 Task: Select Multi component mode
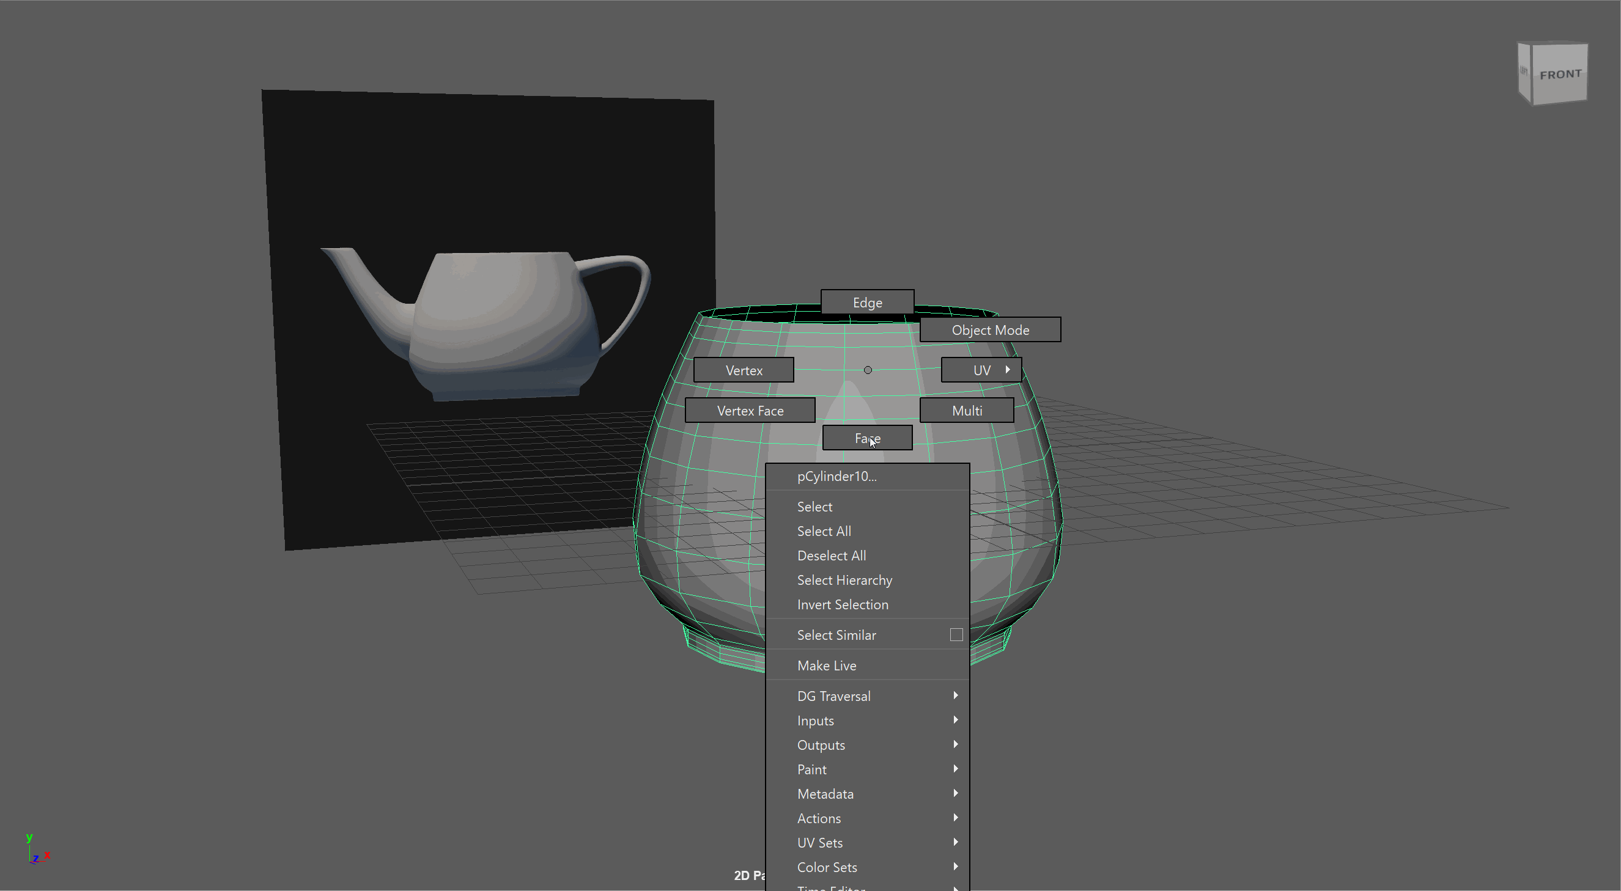(967, 411)
